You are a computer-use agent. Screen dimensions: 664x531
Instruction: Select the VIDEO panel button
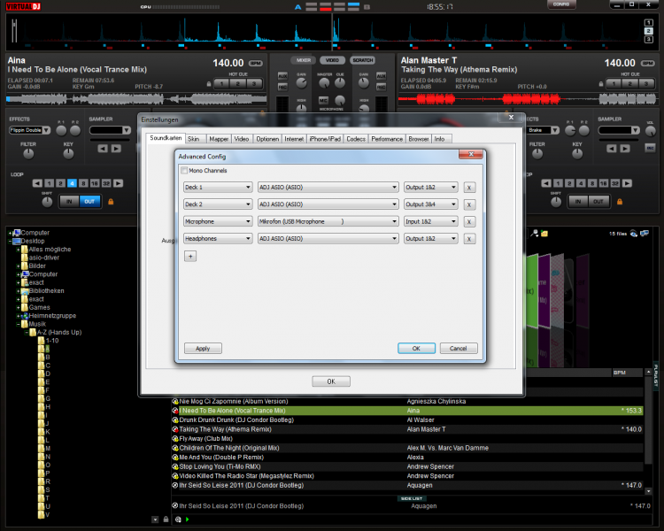[x=332, y=60]
